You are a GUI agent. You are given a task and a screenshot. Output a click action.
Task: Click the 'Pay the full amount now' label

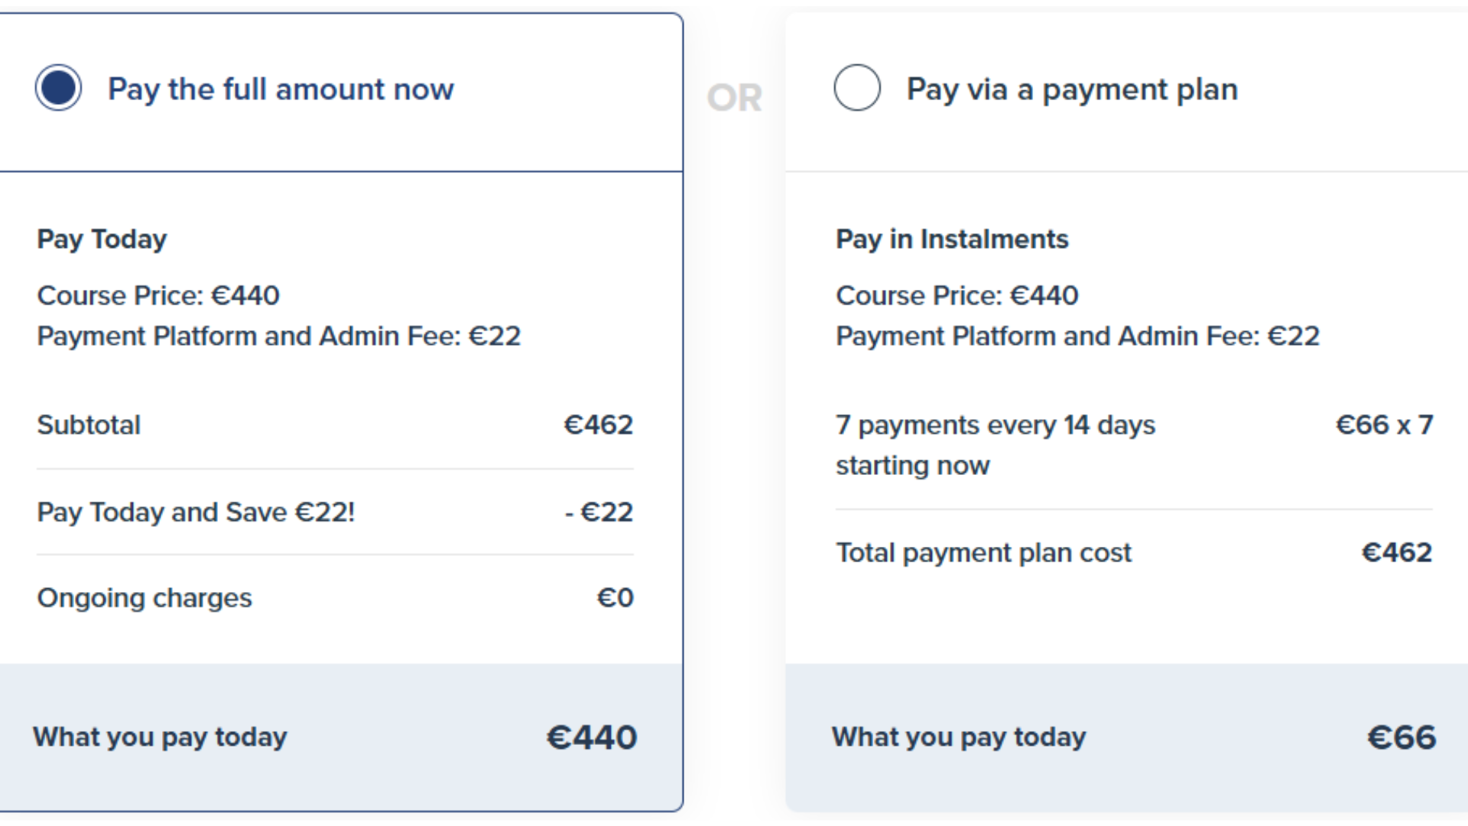[x=281, y=89]
